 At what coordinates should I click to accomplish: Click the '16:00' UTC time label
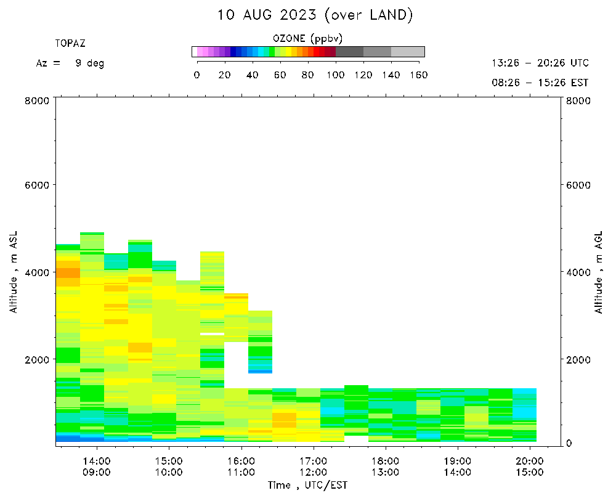241,461
